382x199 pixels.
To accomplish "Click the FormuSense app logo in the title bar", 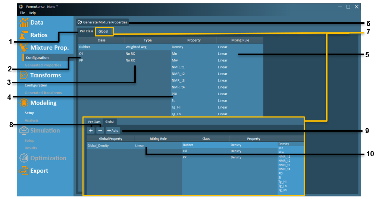I will tap(21, 7).
